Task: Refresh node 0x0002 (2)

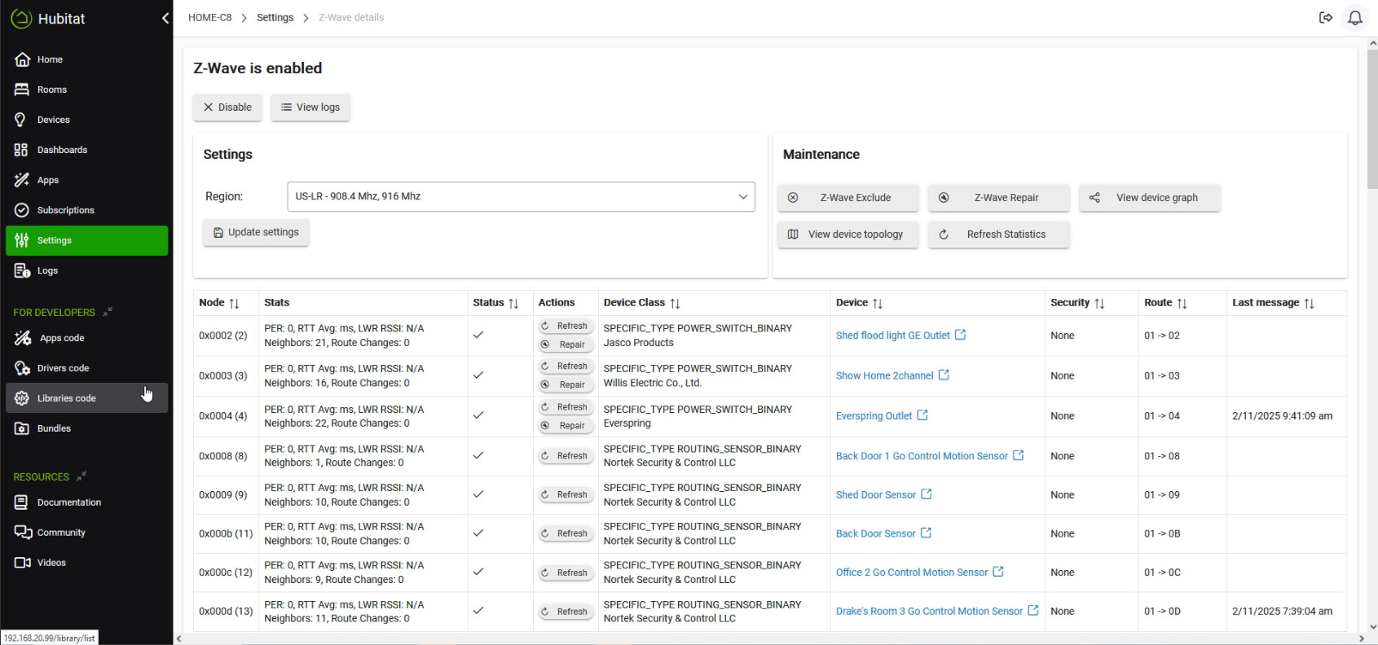Action: pos(566,326)
